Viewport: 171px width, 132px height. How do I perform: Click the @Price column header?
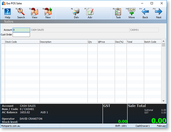[106, 42]
